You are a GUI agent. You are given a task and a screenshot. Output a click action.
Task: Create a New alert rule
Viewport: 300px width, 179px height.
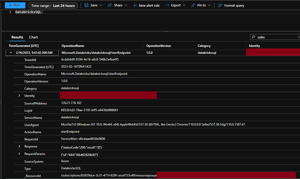146,5
